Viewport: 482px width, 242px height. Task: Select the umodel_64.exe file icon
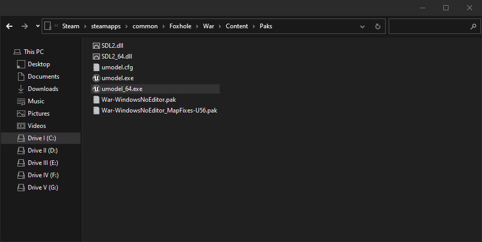[96, 89]
